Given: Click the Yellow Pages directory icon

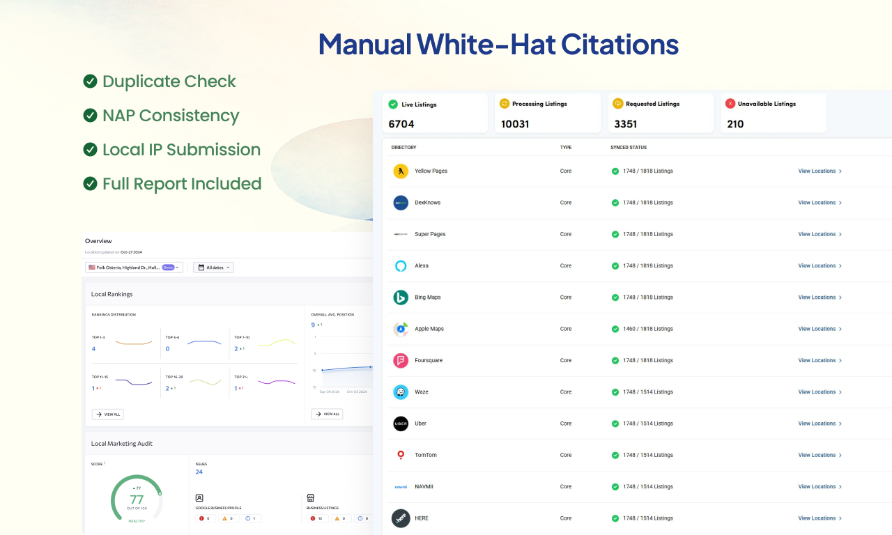Looking at the screenshot, I should [x=400, y=171].
